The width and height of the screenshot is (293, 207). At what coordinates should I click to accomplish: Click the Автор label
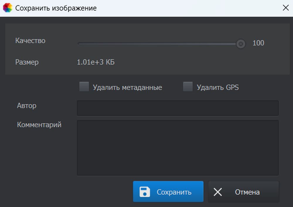pos(27,106)
